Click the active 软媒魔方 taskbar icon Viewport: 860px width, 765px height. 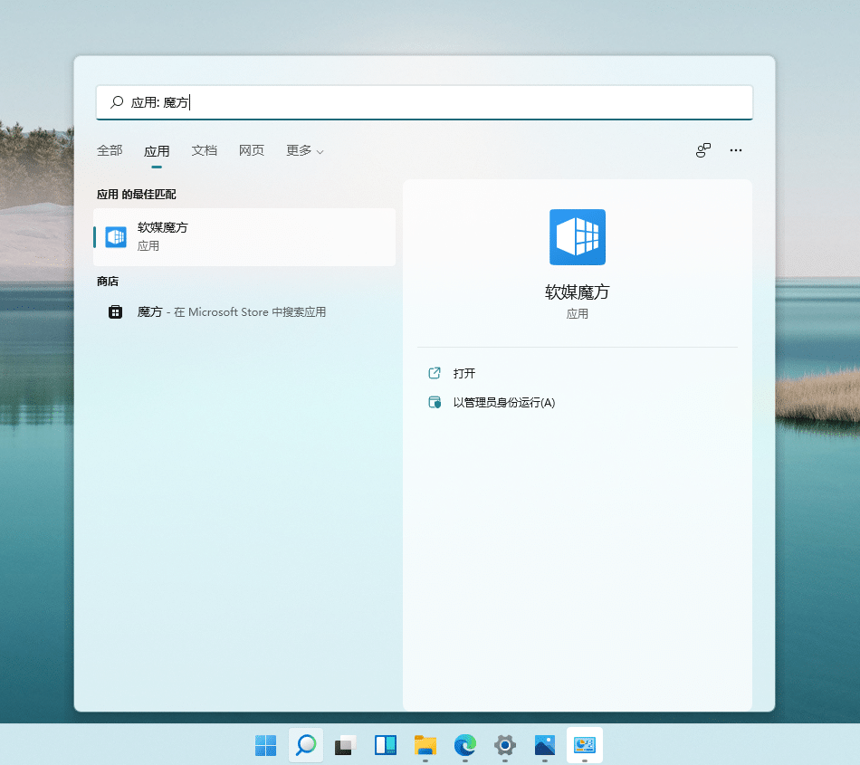(584, 744)
